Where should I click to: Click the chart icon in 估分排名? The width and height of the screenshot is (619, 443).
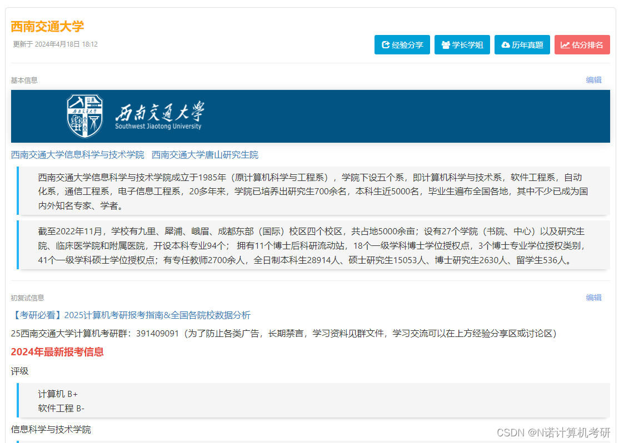(565, 45)
